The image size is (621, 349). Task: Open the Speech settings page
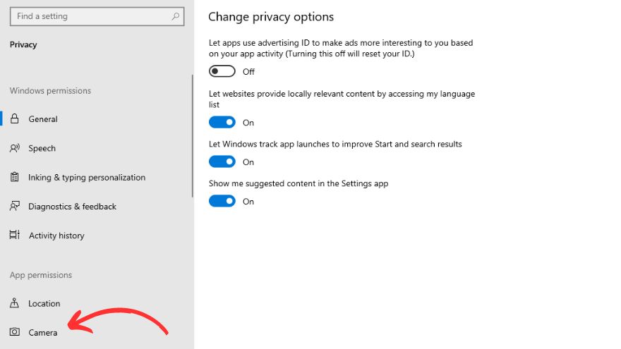click(42, 148)
